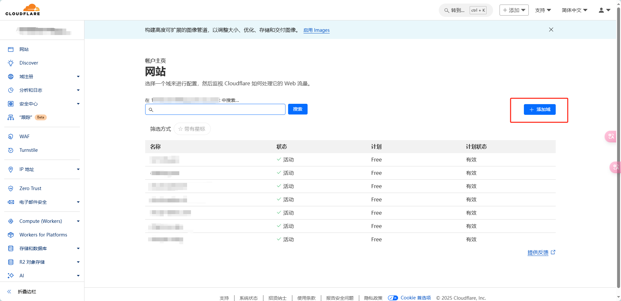Click the 转到... quick search box
Viewport: 621px width, 301px height.
[x=466, y=10]
